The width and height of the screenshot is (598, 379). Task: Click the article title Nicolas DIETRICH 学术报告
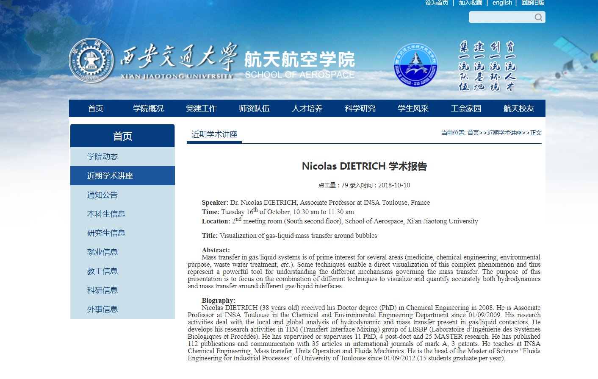tap(364, 166)
